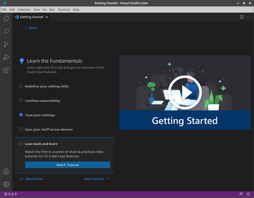This screenshot has height=198, width=254.
Task: Click the split editor right icon
Action: click(x=242, y=17)
